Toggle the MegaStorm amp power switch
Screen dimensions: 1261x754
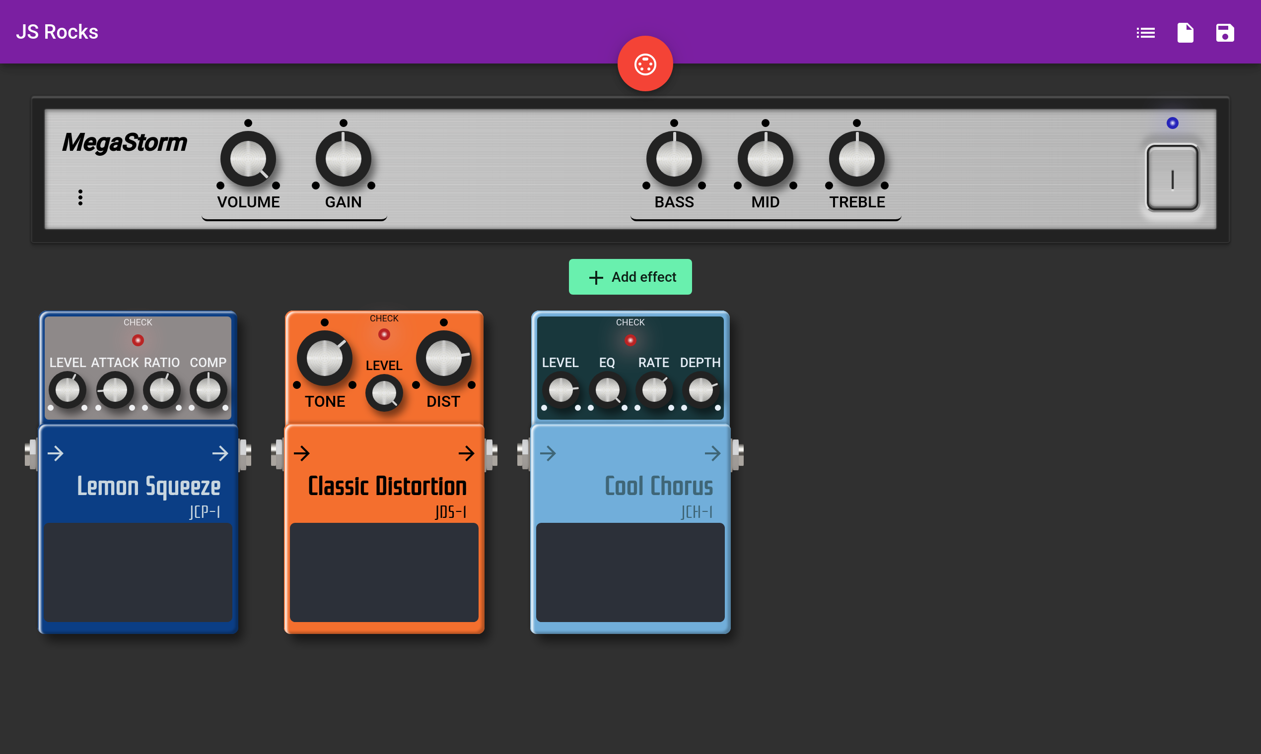pos(1172,178)
